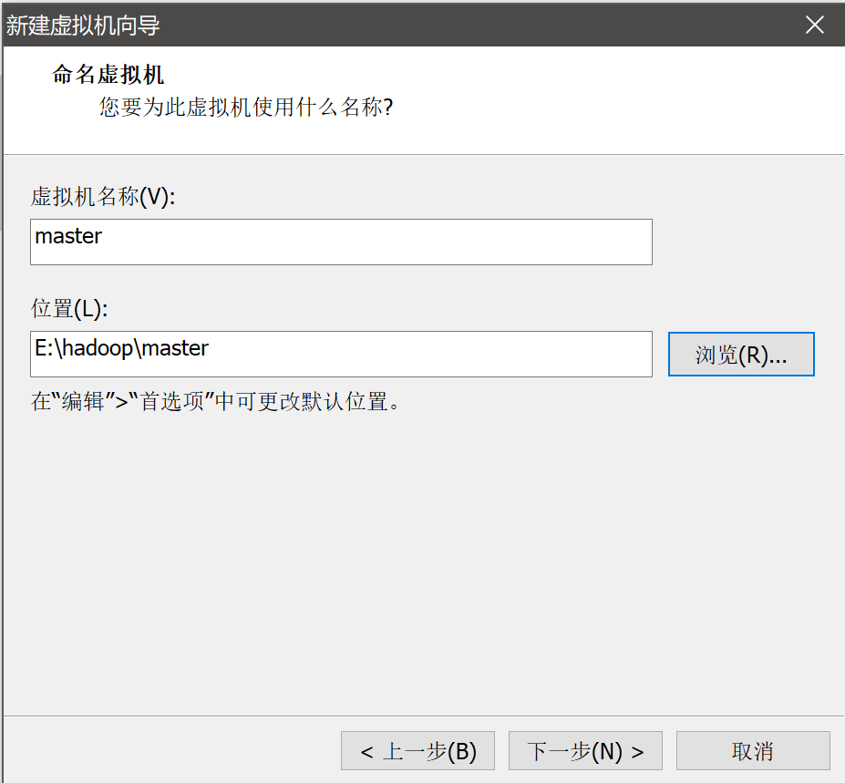Open folder picker via 浏览(R)... button
This screenshot has width=845, height=783.
click(740, 355)
